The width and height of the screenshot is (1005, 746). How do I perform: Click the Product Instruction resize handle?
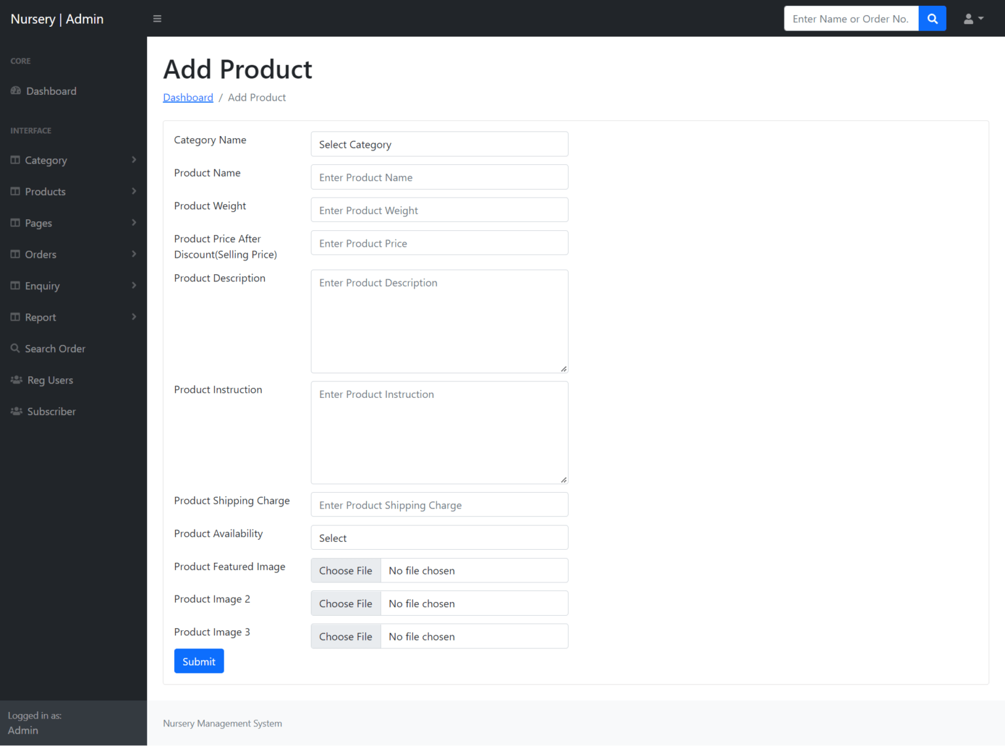563,480
